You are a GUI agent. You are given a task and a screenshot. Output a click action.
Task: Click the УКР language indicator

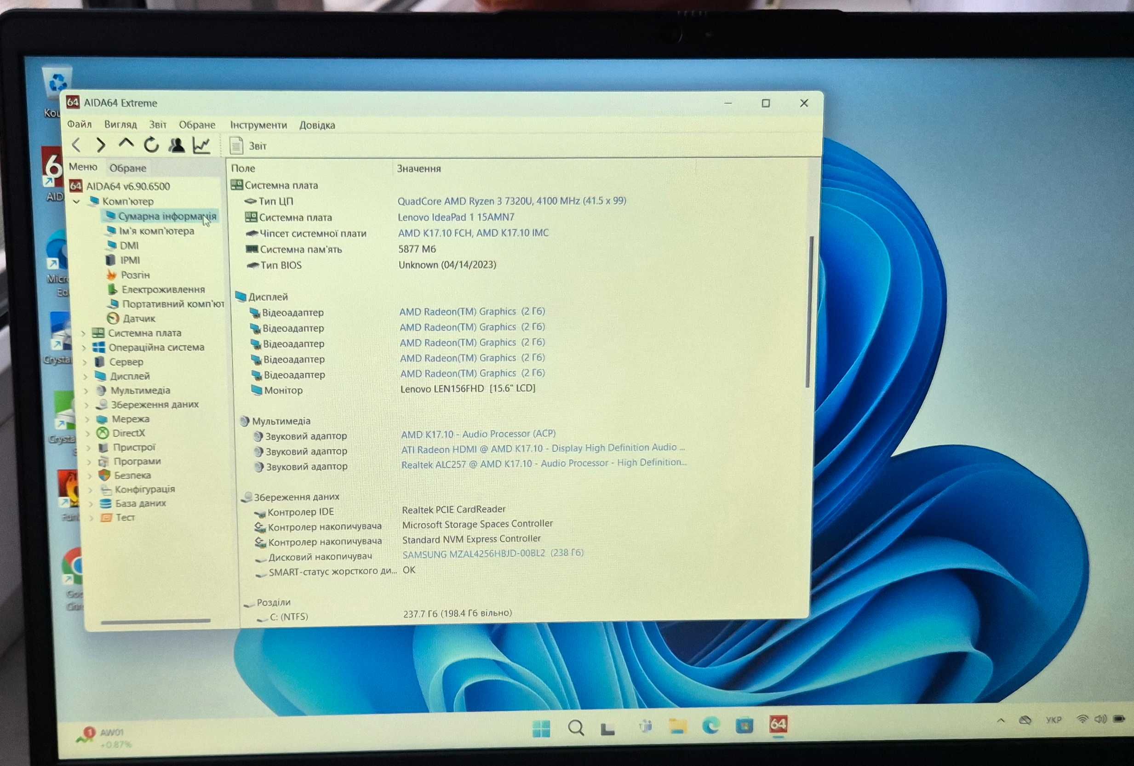[x=1054, y=720]
